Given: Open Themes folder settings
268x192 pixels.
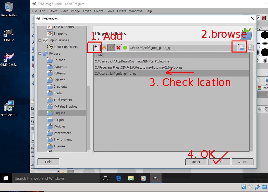Looking at the screenshot, I should click(59, 146).
